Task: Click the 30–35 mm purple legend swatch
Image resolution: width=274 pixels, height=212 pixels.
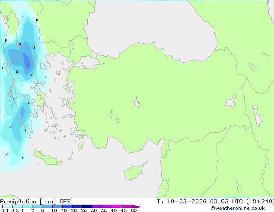Action: coord(97,206)
